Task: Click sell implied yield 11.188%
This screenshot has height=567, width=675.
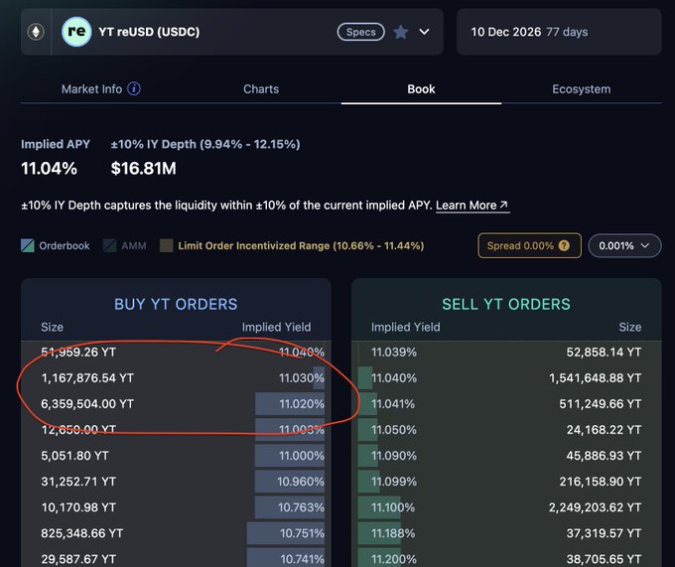Action: click(393, 533)
